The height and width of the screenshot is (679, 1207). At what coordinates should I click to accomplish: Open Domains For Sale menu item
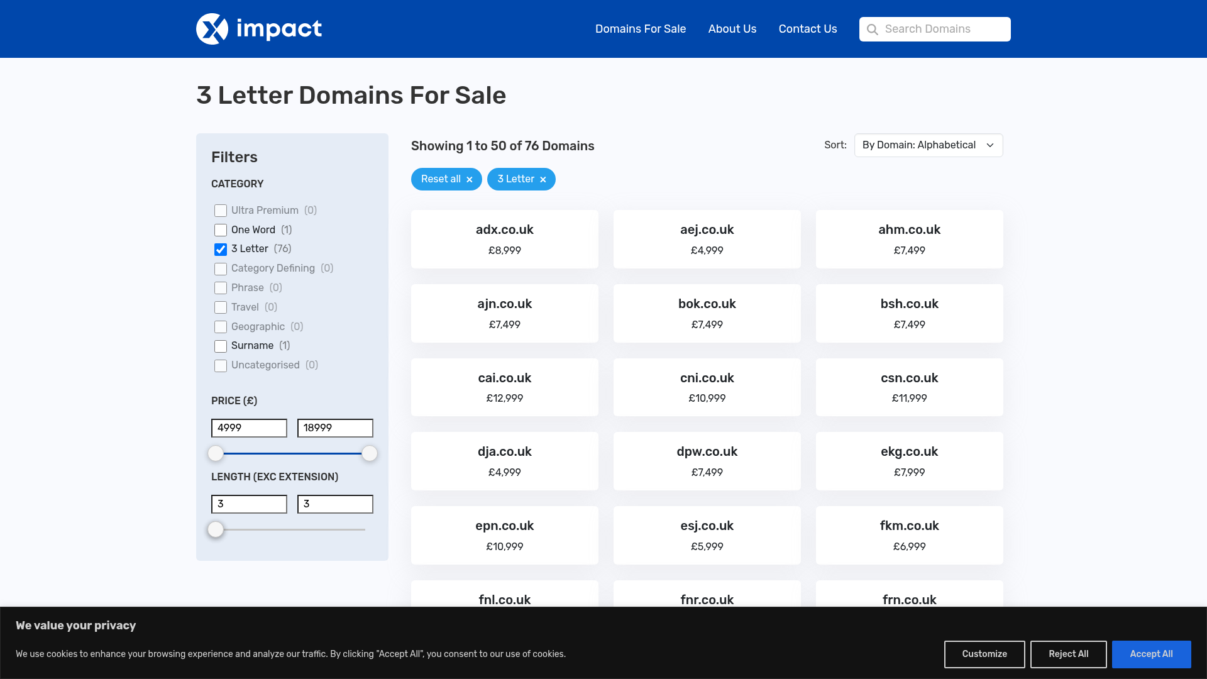[x=641, y=29]
